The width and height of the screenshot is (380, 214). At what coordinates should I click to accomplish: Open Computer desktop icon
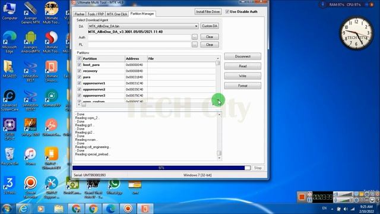click(9, 11)
